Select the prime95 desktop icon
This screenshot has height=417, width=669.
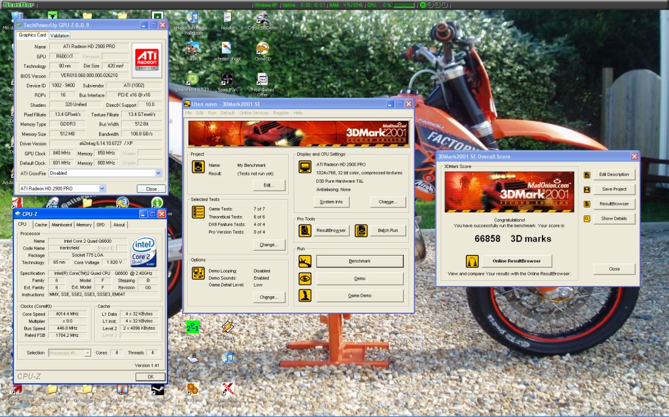[192, 330]
